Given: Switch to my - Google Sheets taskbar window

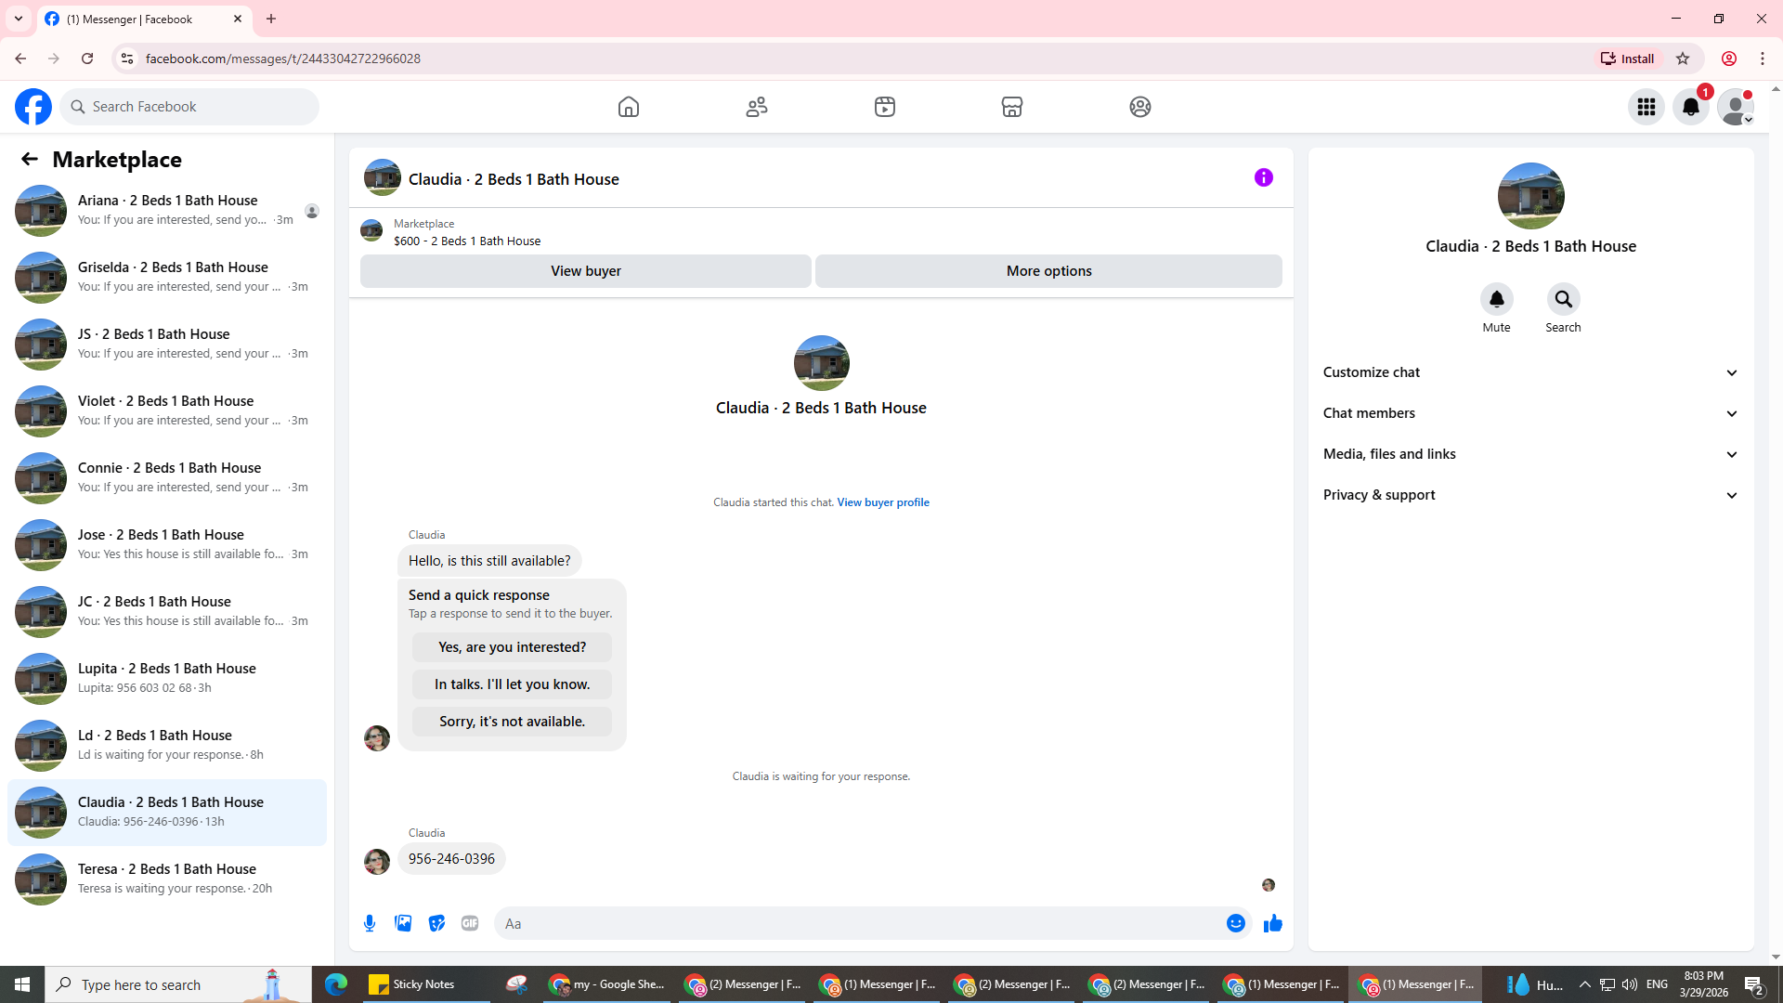Looking at the screenshot, I should tap(607, 984).
